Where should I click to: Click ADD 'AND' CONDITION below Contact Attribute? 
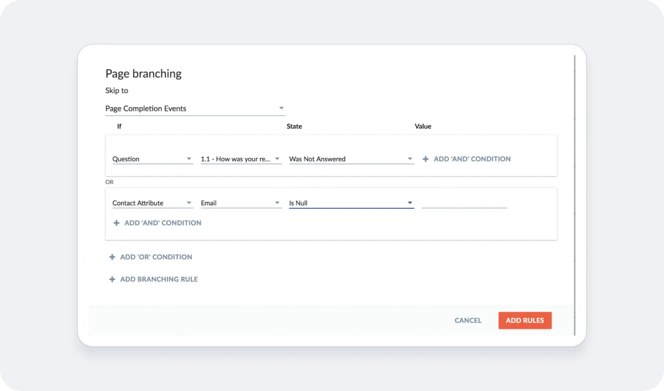[158, 223]
